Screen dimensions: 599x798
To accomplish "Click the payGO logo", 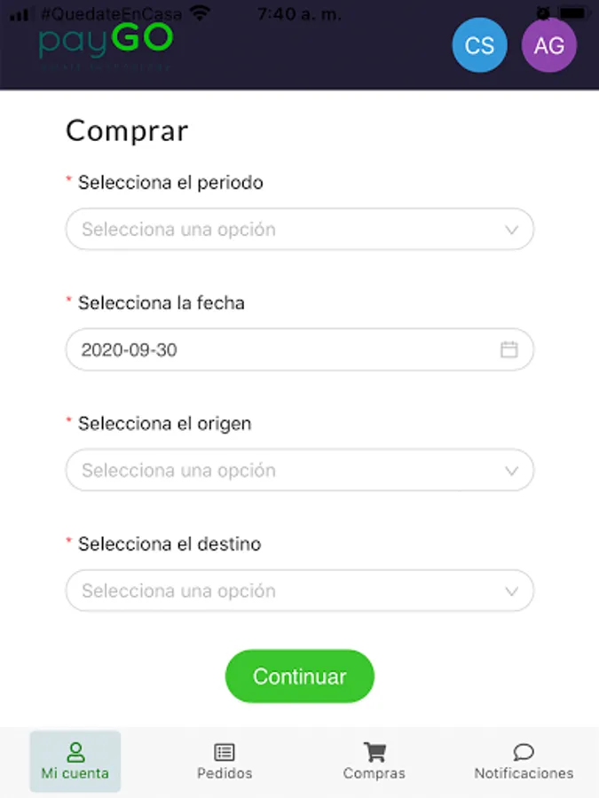I will 106,44.
